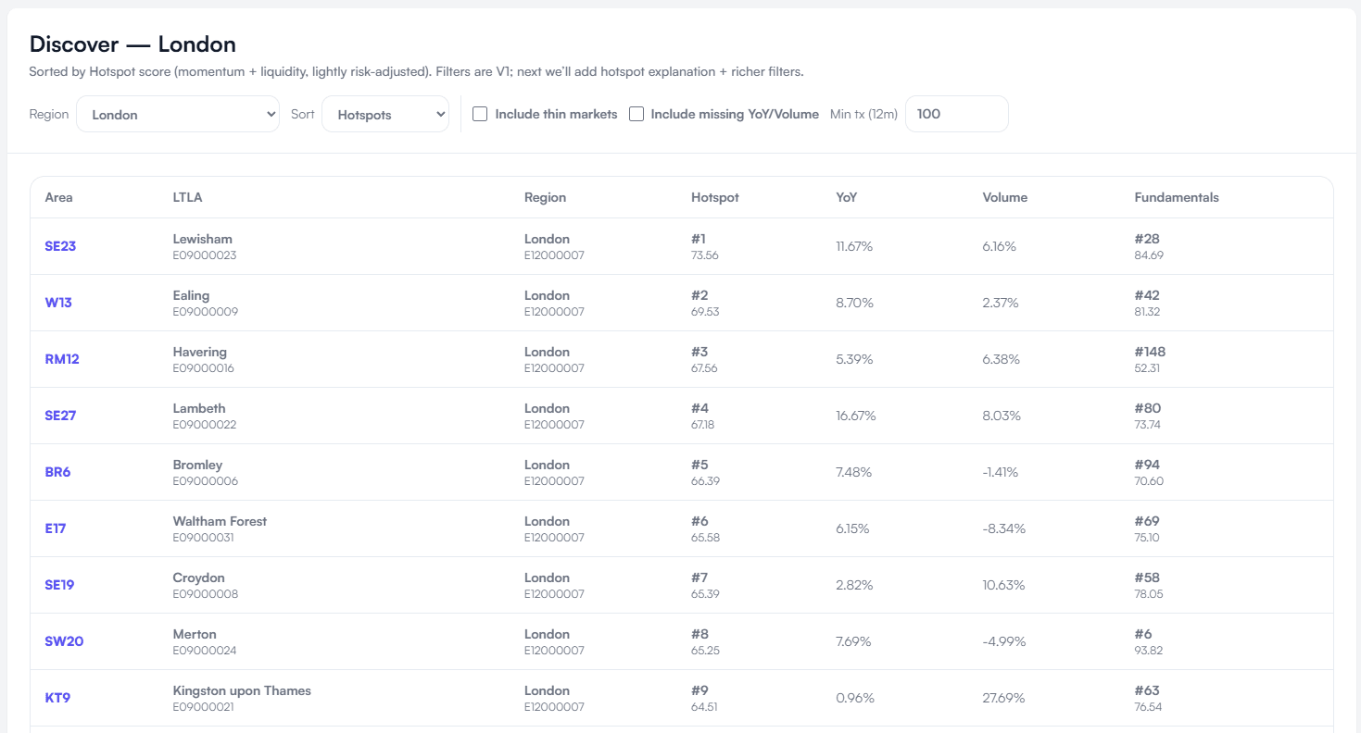Open the BR6 area link
Viewport: 1361px width, 733px height.
[57, 472]
